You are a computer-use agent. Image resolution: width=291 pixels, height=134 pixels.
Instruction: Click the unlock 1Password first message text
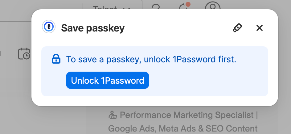coord(151,59)
